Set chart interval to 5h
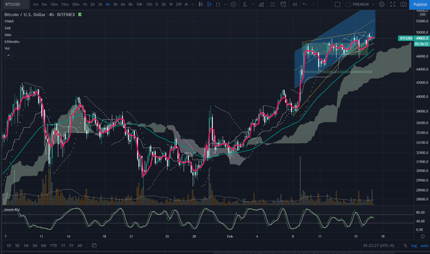Image resolution: width=430 pixels, height=254 pixels. click(x=116, y=5)
